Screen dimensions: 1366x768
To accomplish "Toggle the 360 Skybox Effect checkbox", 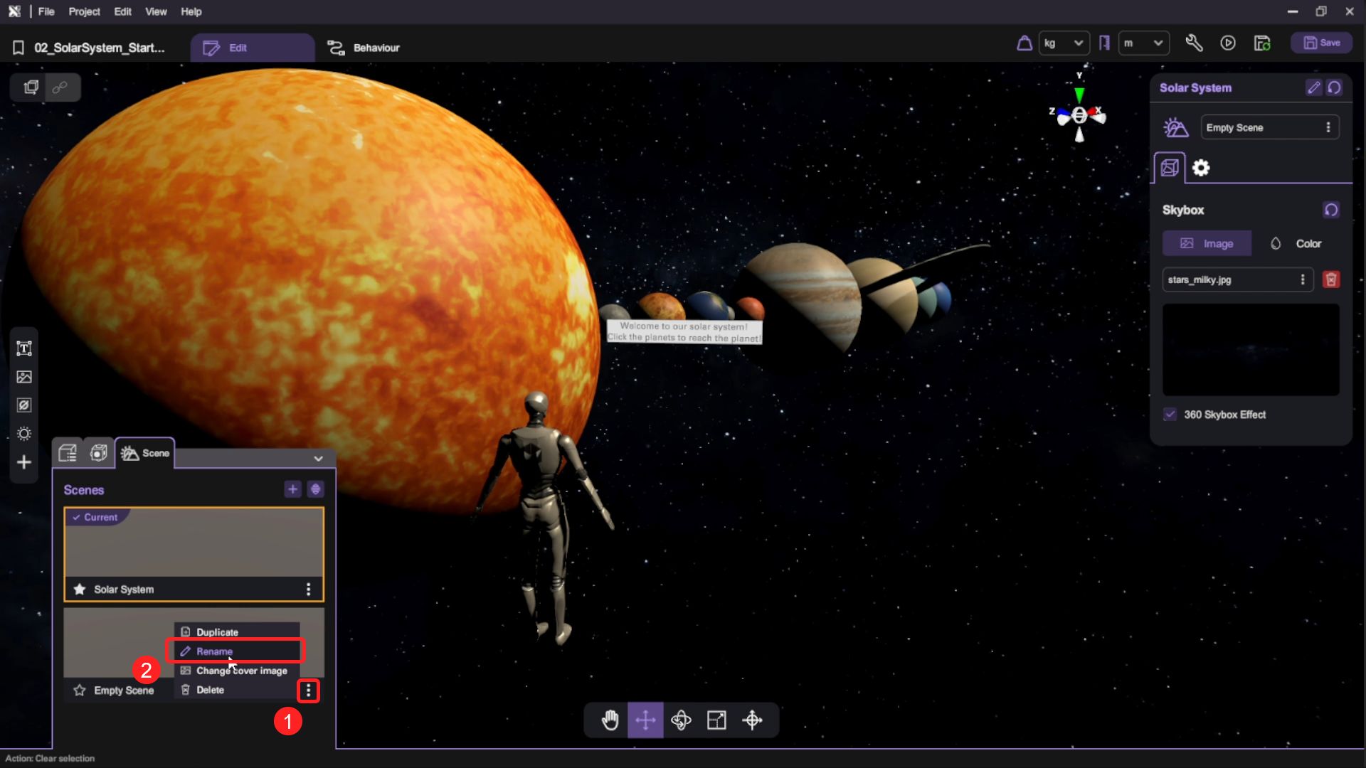I will (1170, 415).
